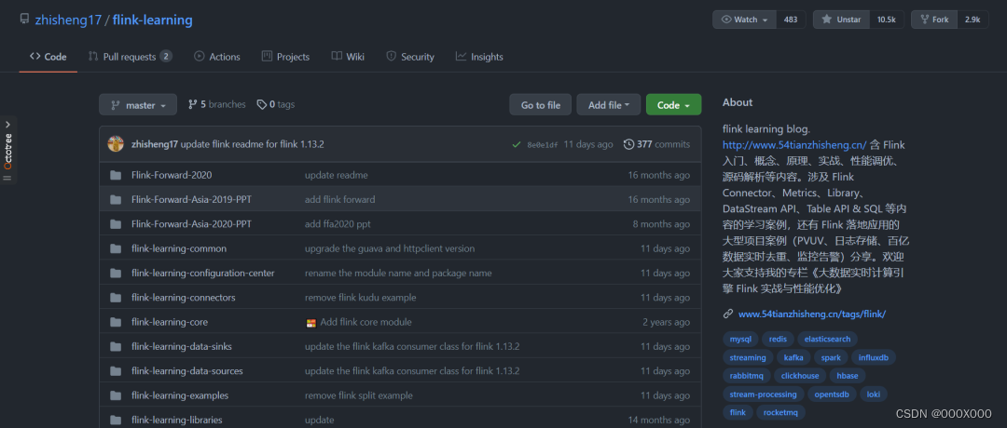This screenshot has width=1007, height=428.
Task: Click the folder icon for Flink-Forward-Asia-2019-PPT
Action: [x=116, y=199]
